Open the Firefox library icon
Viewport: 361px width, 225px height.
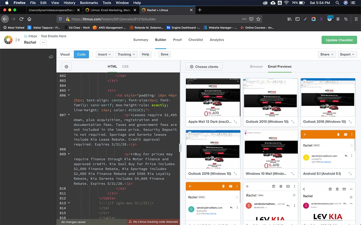tap(289, 19)
